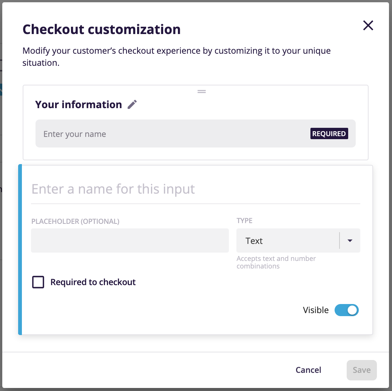Toggle field visibility for this input
This screenshot has width=392, height=391.
[346, 310]
